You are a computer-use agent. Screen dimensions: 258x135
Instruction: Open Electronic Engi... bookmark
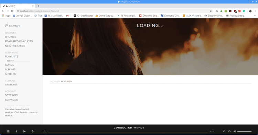click(149, 15)
